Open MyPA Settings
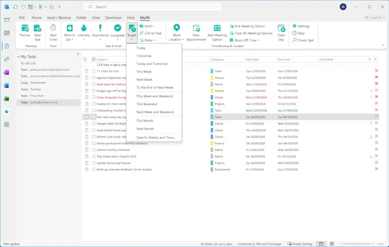The height and width of the screenshot is (247, 389). pyautogui.click(x=301, y=26)
